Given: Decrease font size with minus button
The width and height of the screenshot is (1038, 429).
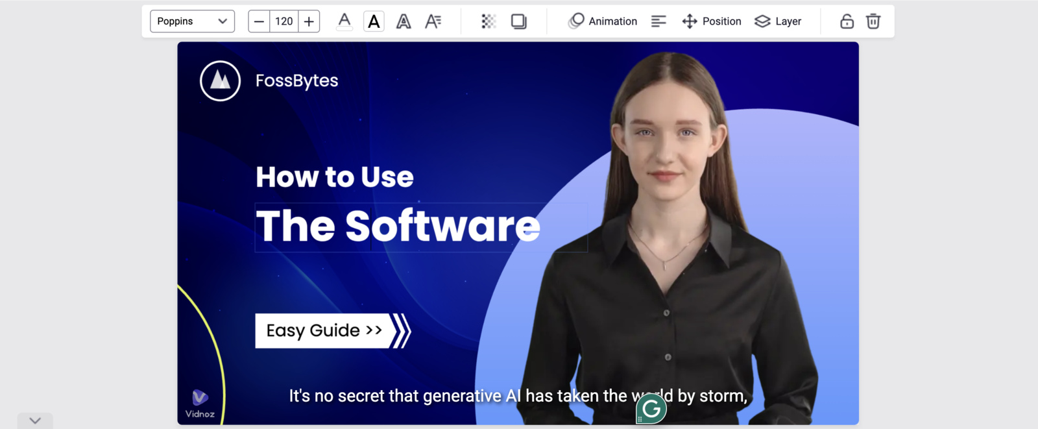Looking at the screenshot, I should click(x=259, y=21).
